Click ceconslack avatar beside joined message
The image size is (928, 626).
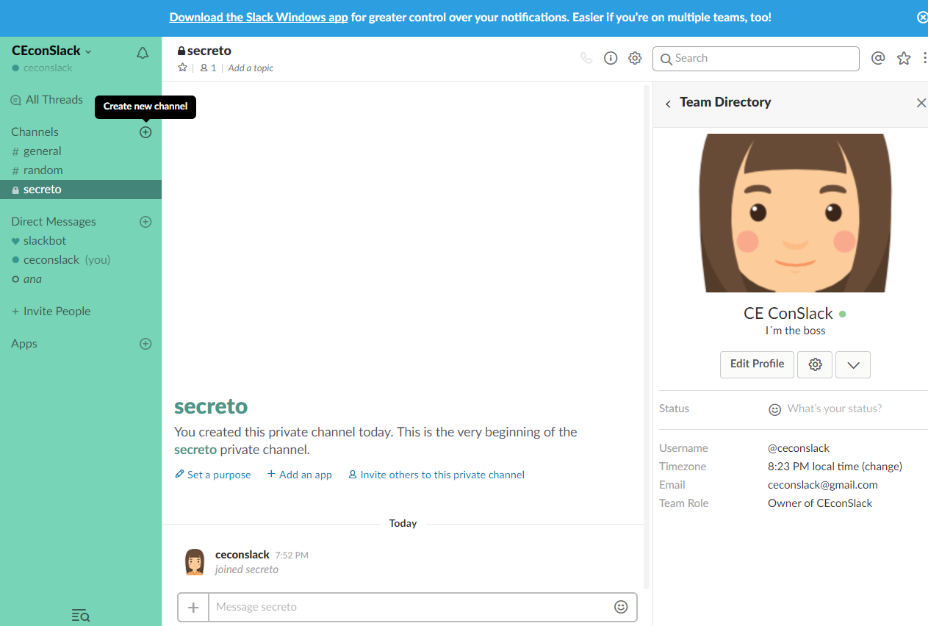point(195,562)
